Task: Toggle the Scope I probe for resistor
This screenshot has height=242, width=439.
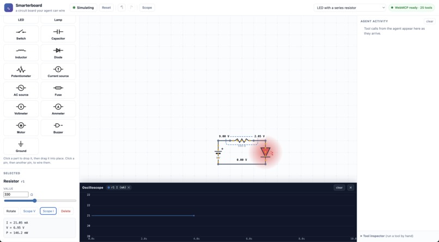Action: pyautogui.click(x=48, y=211)
